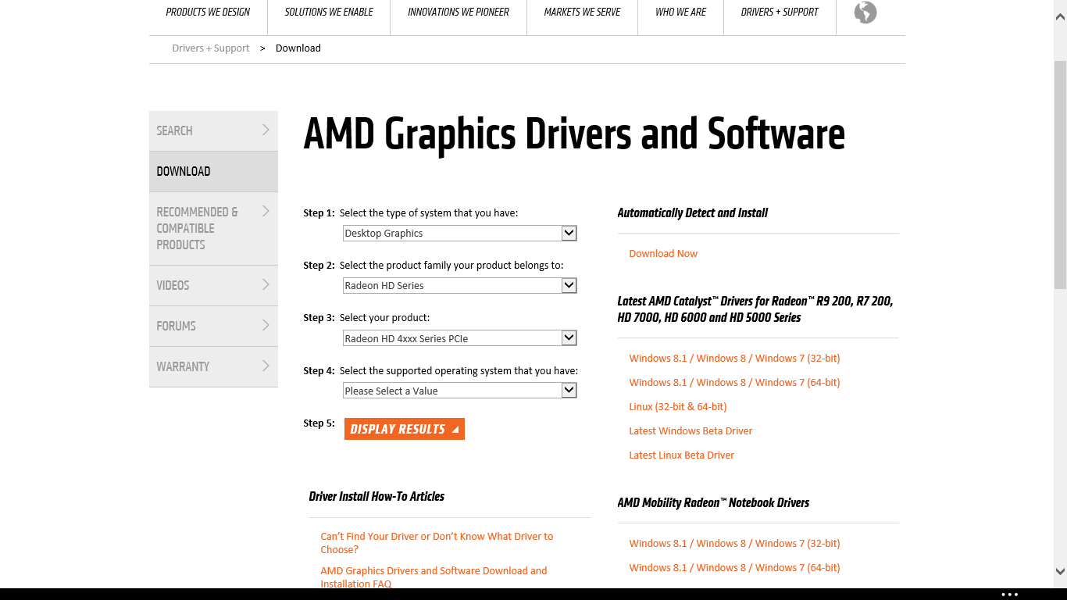Click the Display Results button
Image resolution: width=1067 pixels, height=600 pixels.
405,429
